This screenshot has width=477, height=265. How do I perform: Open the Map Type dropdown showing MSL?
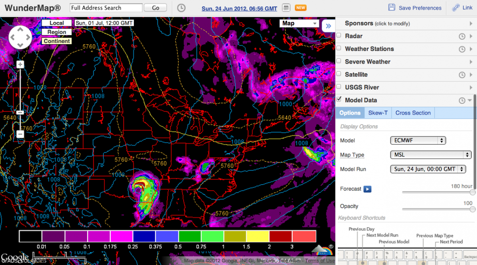pos(431,155)
